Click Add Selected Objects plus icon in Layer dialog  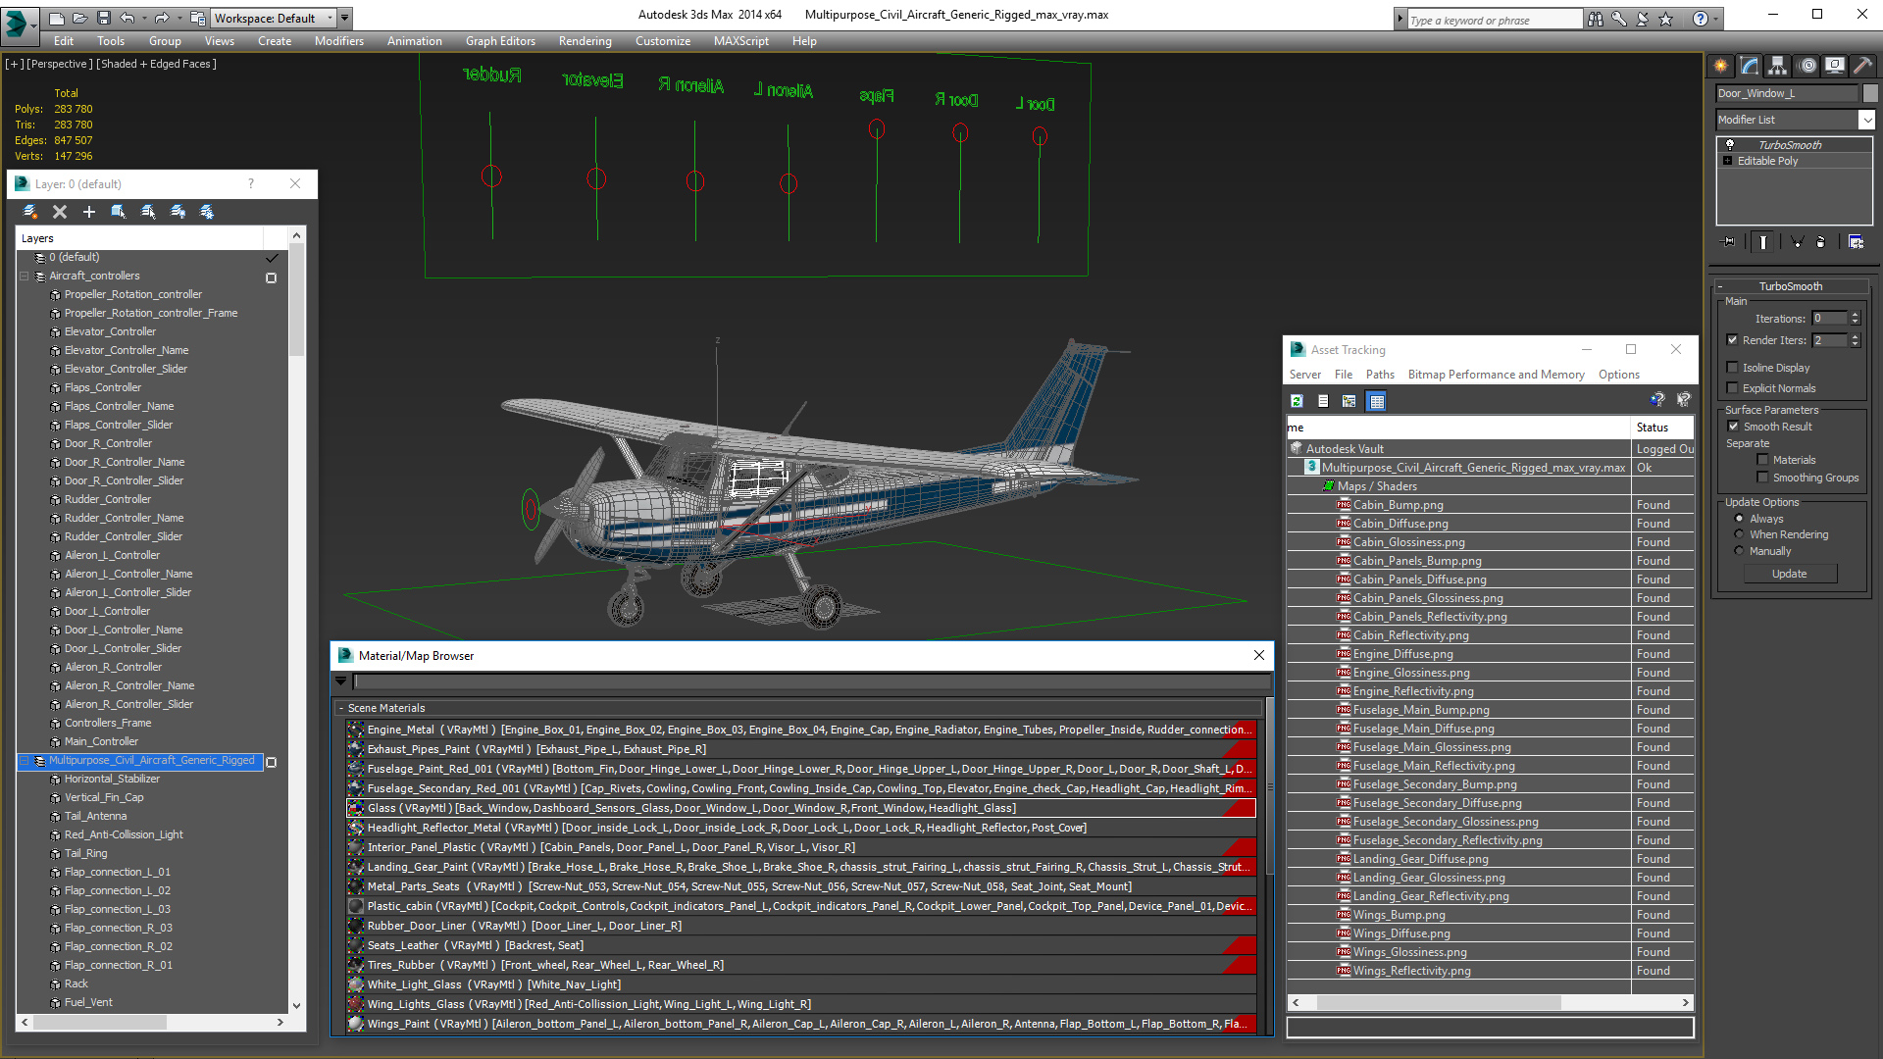point(89,212)
